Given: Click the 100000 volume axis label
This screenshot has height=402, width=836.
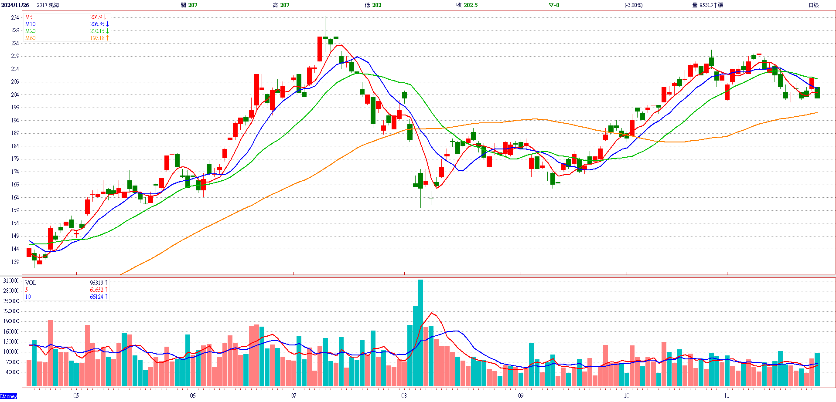Looking at the screenshot, I should point(11,352).
